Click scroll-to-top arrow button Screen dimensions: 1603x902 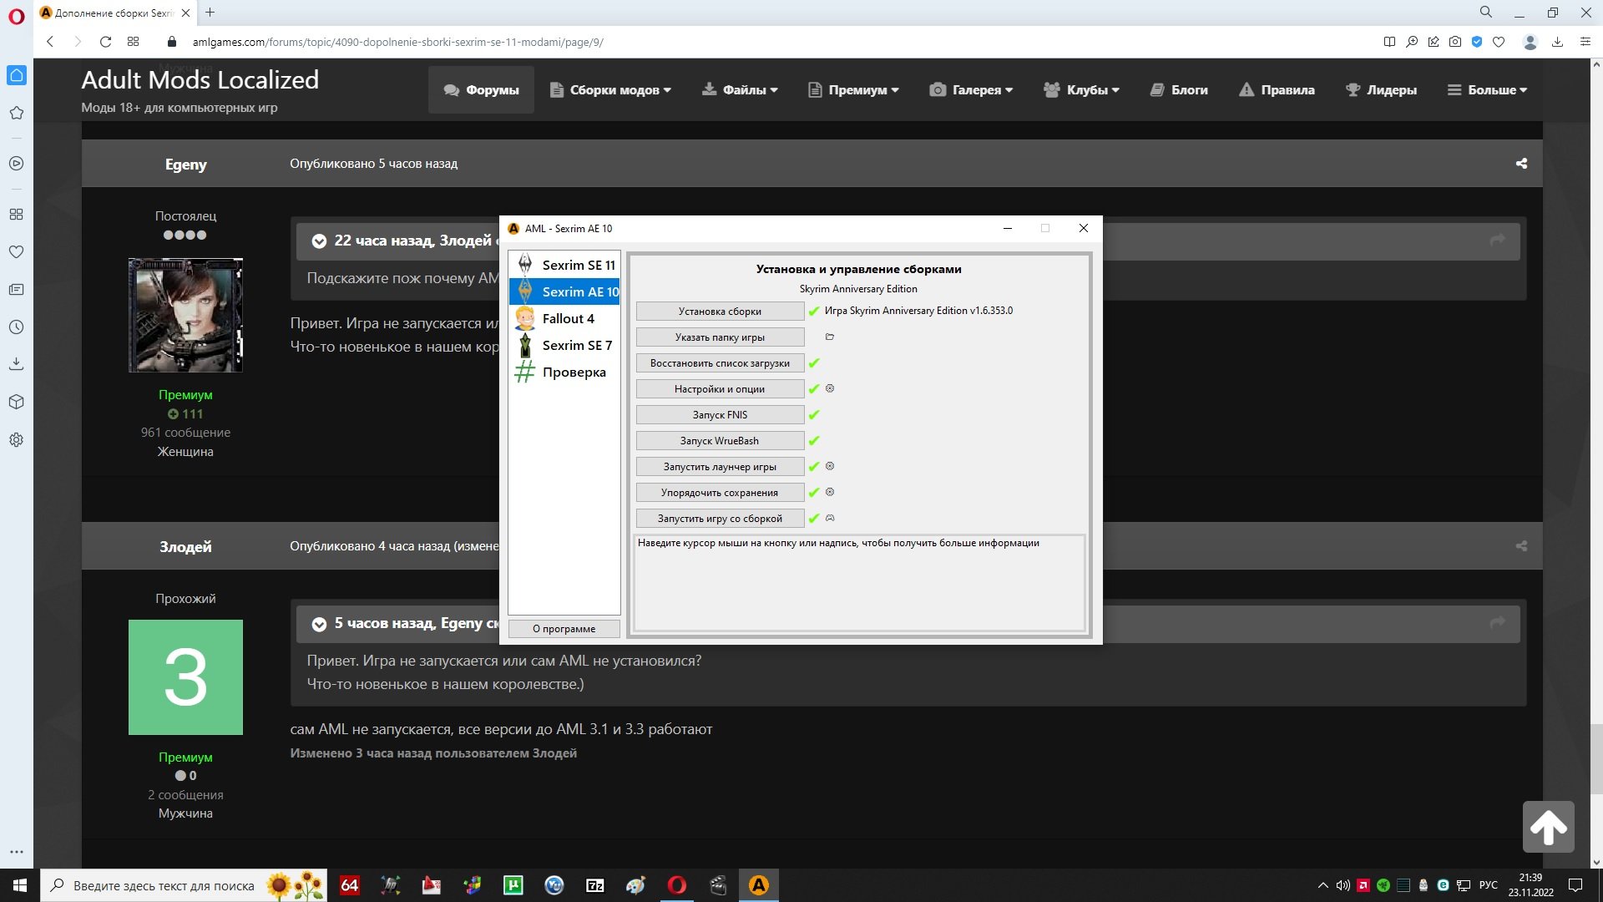click(1548, 827)
